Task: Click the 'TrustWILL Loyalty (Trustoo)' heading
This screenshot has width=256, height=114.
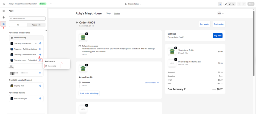Action: click(20, 80)
